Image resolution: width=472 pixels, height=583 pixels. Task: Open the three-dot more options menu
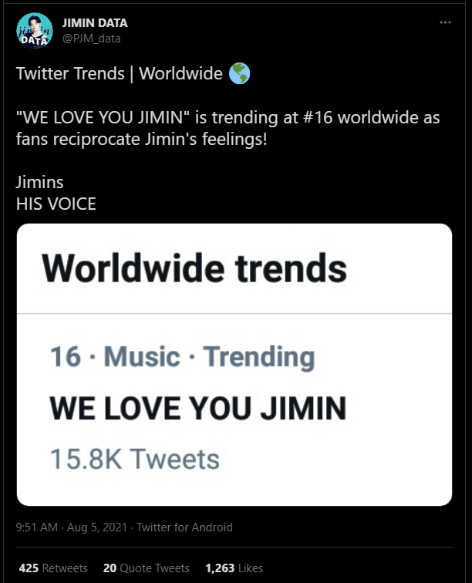click(x=445, y=22)
